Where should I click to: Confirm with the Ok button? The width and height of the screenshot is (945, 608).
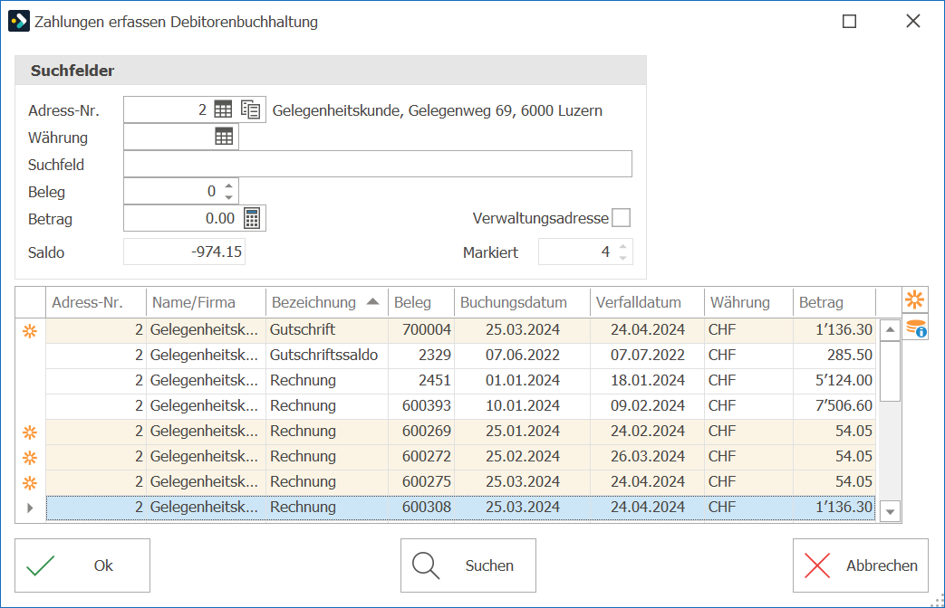coord(82,565)
